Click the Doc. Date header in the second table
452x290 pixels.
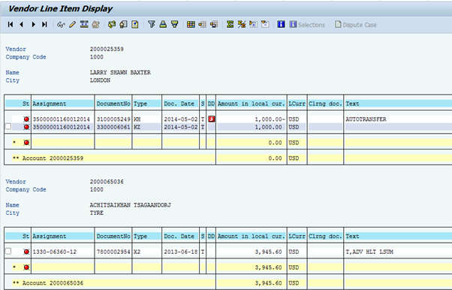(180, 236)
